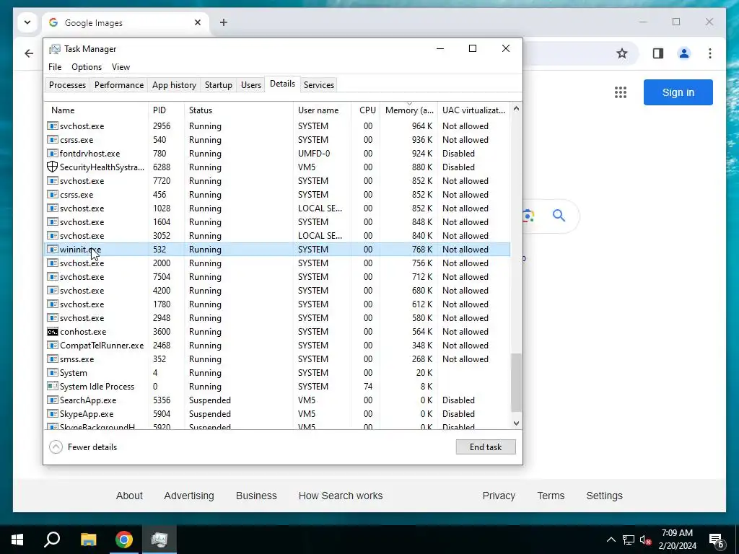Sort by the CPU column header

point(366,110)
